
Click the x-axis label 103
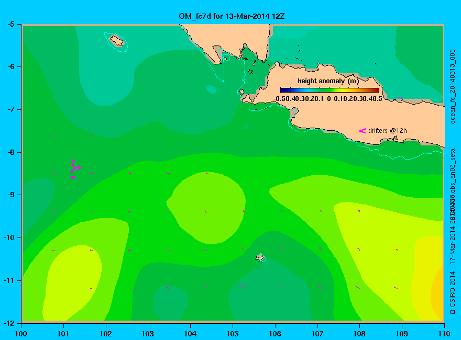[x=148, y=334]
